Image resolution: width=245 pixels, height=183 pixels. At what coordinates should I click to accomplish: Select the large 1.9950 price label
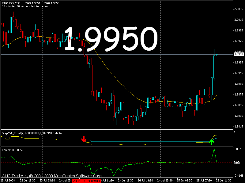click(x=111, y=39)
